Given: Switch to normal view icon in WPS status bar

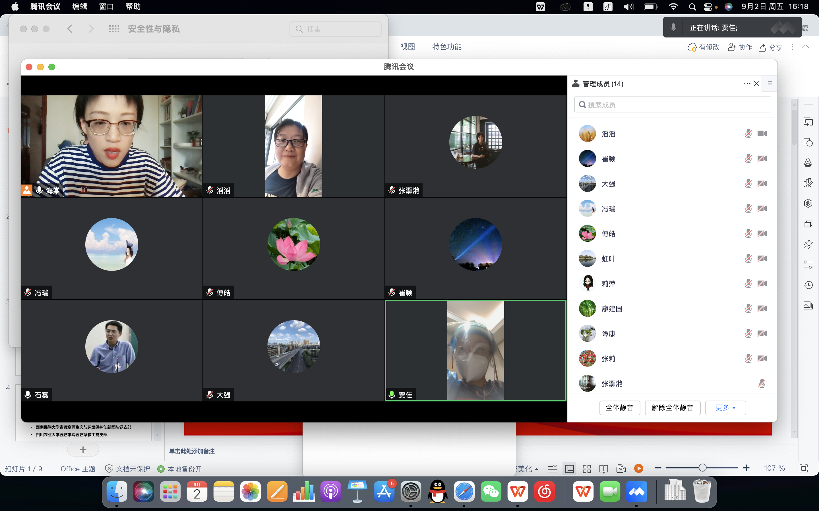Looking at the screenshot, I should 570,469.
